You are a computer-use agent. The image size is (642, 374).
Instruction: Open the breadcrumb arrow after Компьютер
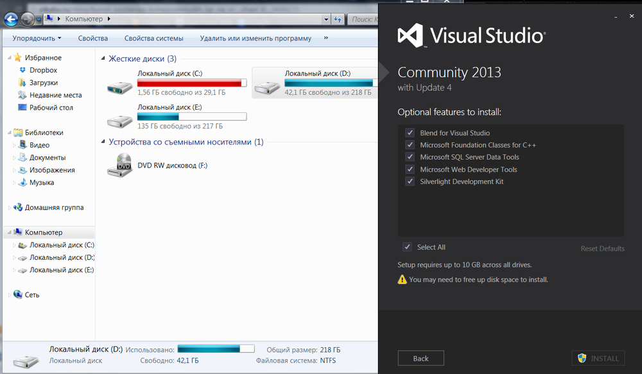coord(109,19)
